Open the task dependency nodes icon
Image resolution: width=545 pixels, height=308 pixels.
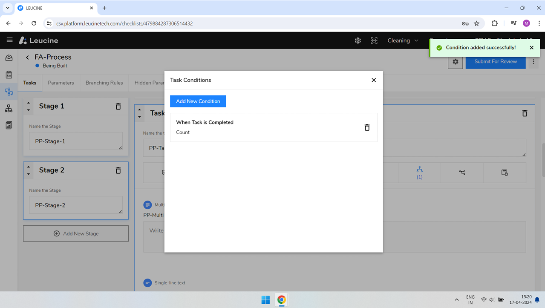(462, 173)
